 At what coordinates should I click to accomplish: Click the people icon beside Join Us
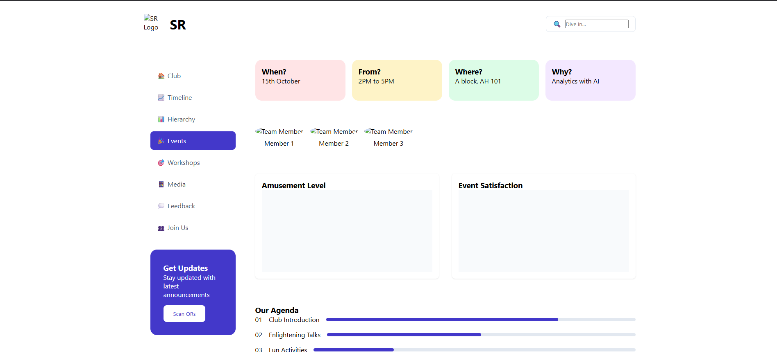click(x=161, y=228)
